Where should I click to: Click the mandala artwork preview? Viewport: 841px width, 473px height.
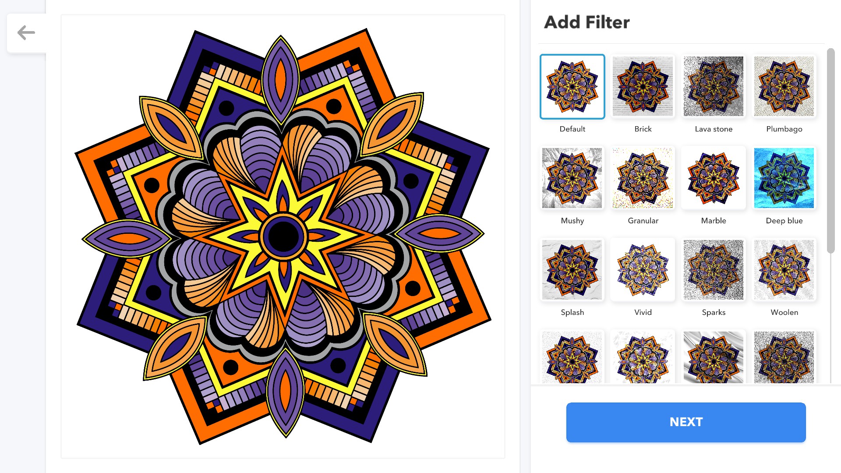(x=283, y=236)
